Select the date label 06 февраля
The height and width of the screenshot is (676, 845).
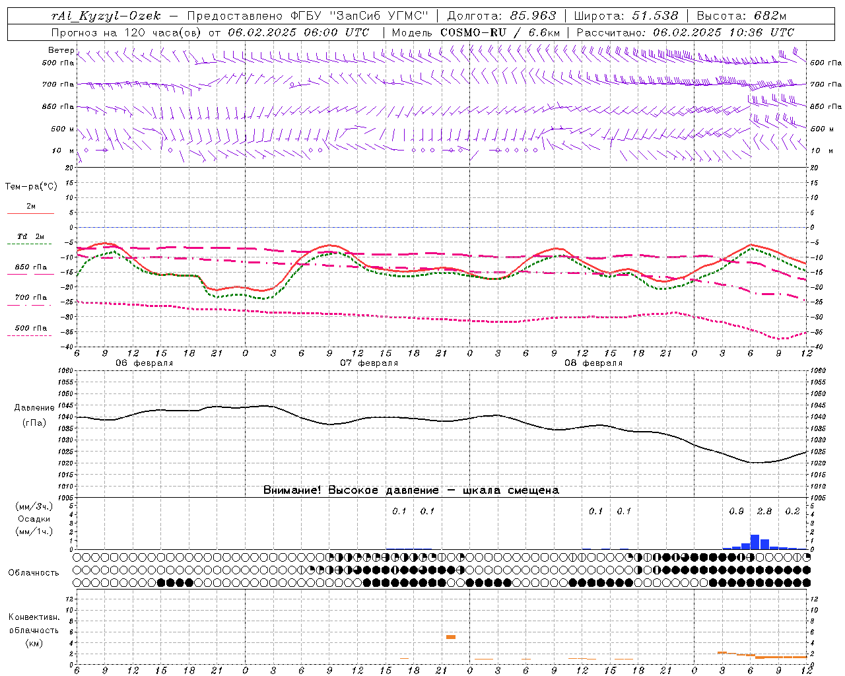coord(145,363)
